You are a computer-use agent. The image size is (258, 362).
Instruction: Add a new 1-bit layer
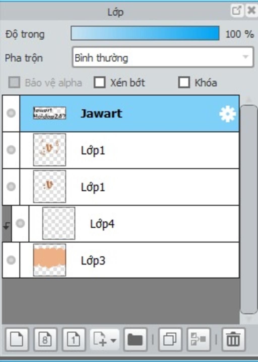74,339
